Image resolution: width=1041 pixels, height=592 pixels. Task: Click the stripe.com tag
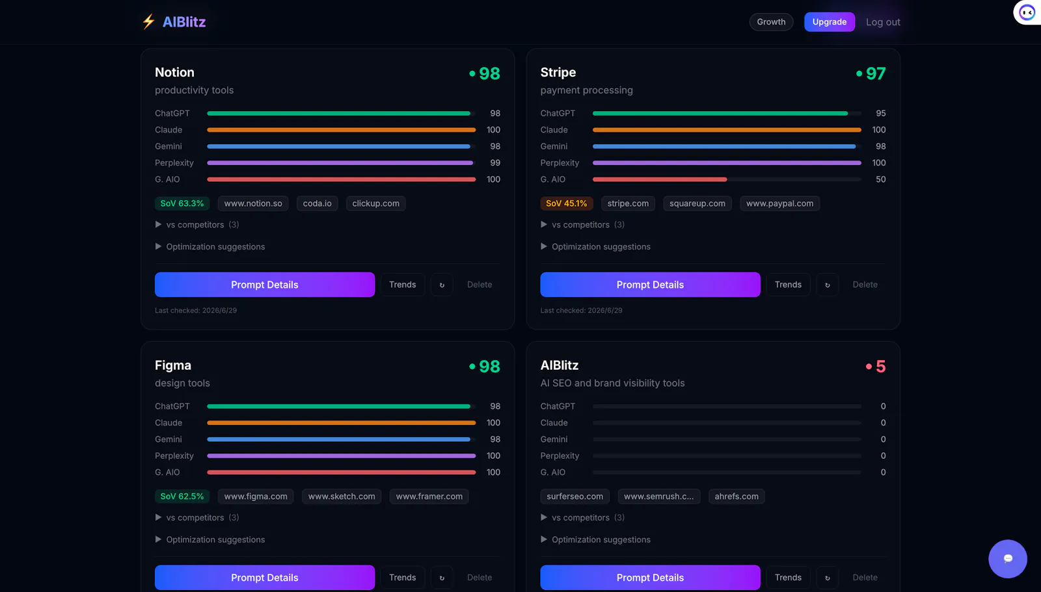[628, 203]
